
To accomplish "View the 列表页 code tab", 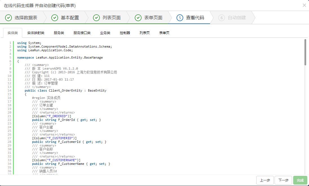I will point(145,33).
